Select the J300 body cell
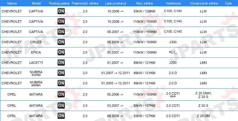The height and width of the screenshot is (121, 238). click(x=173, y=42)
